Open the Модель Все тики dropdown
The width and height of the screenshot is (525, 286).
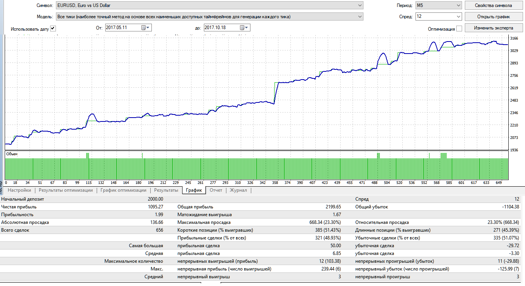tap(209, 17)
